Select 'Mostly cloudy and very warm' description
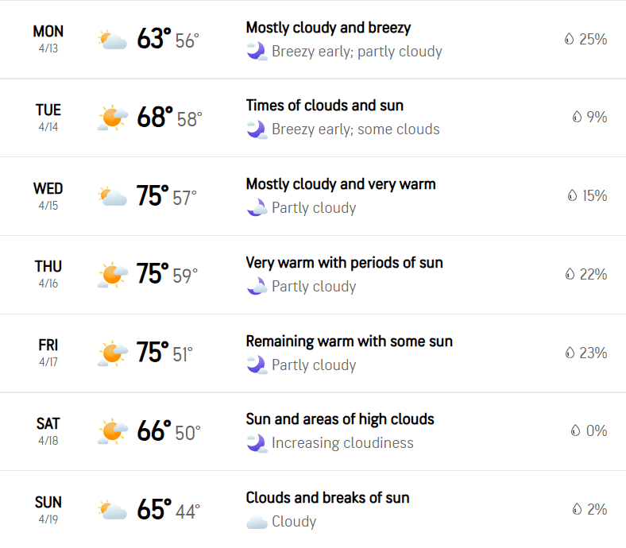 pyautogui.click(x=341, y=184)
